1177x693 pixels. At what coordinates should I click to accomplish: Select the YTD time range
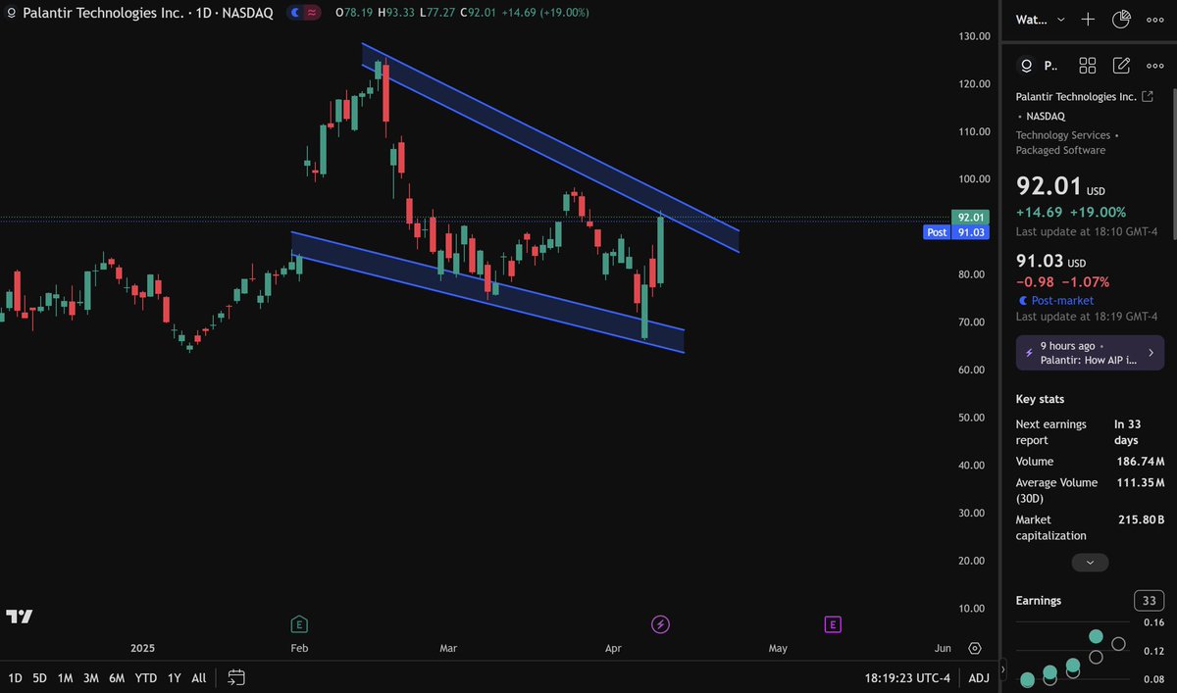click(x=146, y=677)
